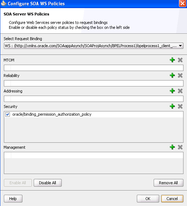Cancel the policy configuration dialog
187x206 pixels.
tap(172, 199)
